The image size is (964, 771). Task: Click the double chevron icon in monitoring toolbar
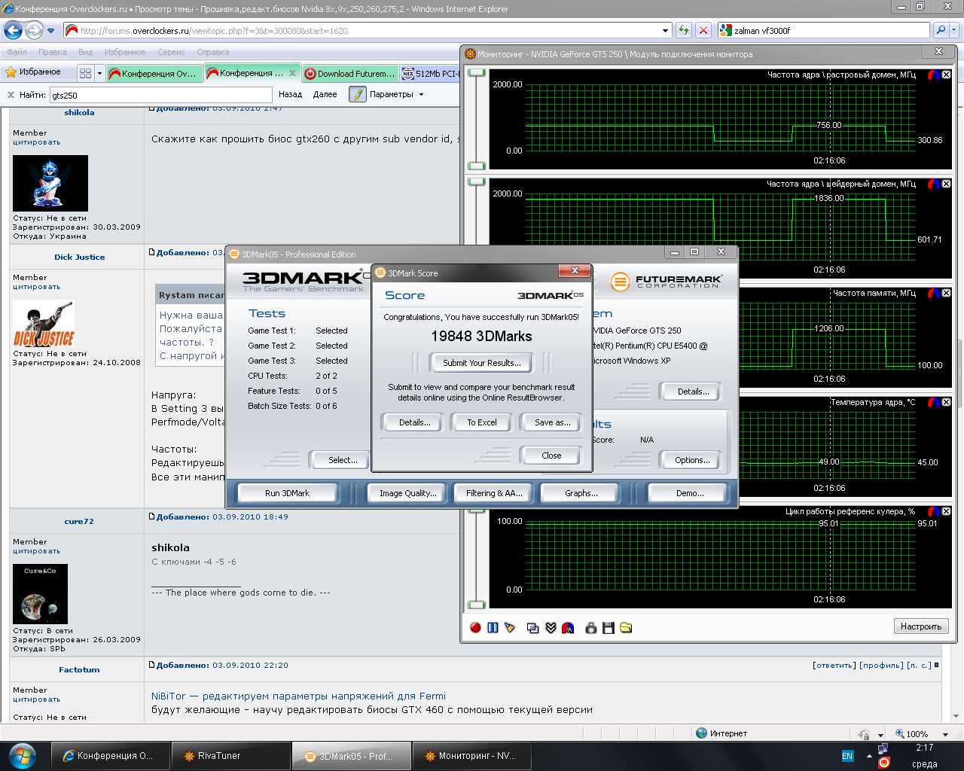click(x=551, y=627)
